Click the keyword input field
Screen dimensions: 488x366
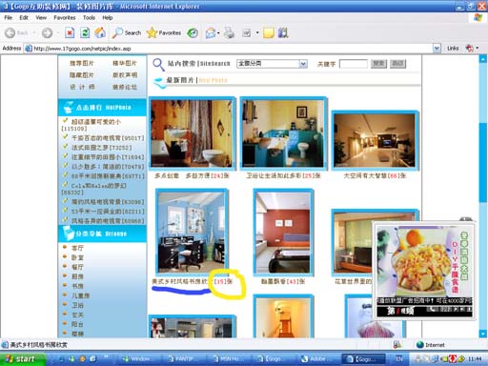pyautogui.click(x=354, y=64)
